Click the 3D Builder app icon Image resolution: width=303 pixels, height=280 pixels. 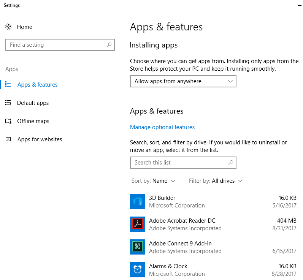pos(137,201)
